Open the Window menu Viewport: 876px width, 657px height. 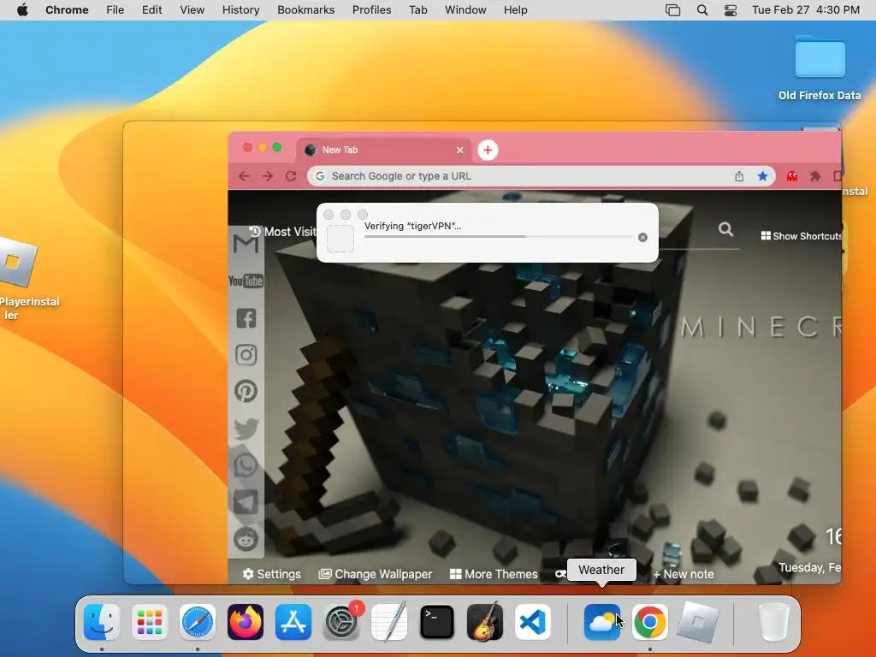point(465,10)
